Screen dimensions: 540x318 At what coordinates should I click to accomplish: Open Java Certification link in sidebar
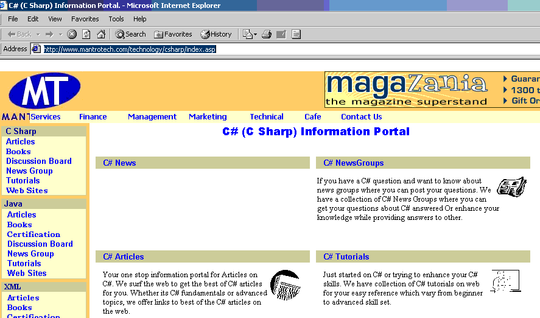(33, 234)
